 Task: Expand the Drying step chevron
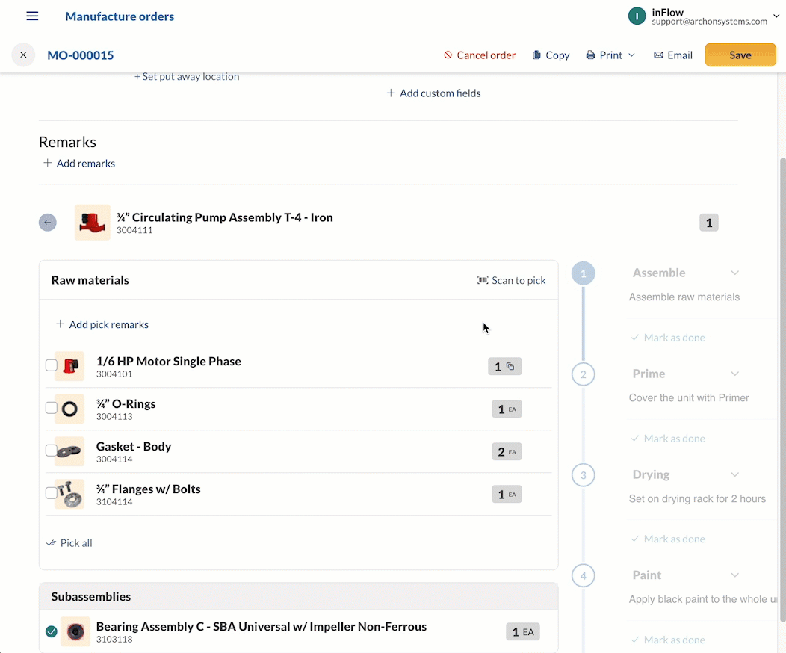[734, 474]
